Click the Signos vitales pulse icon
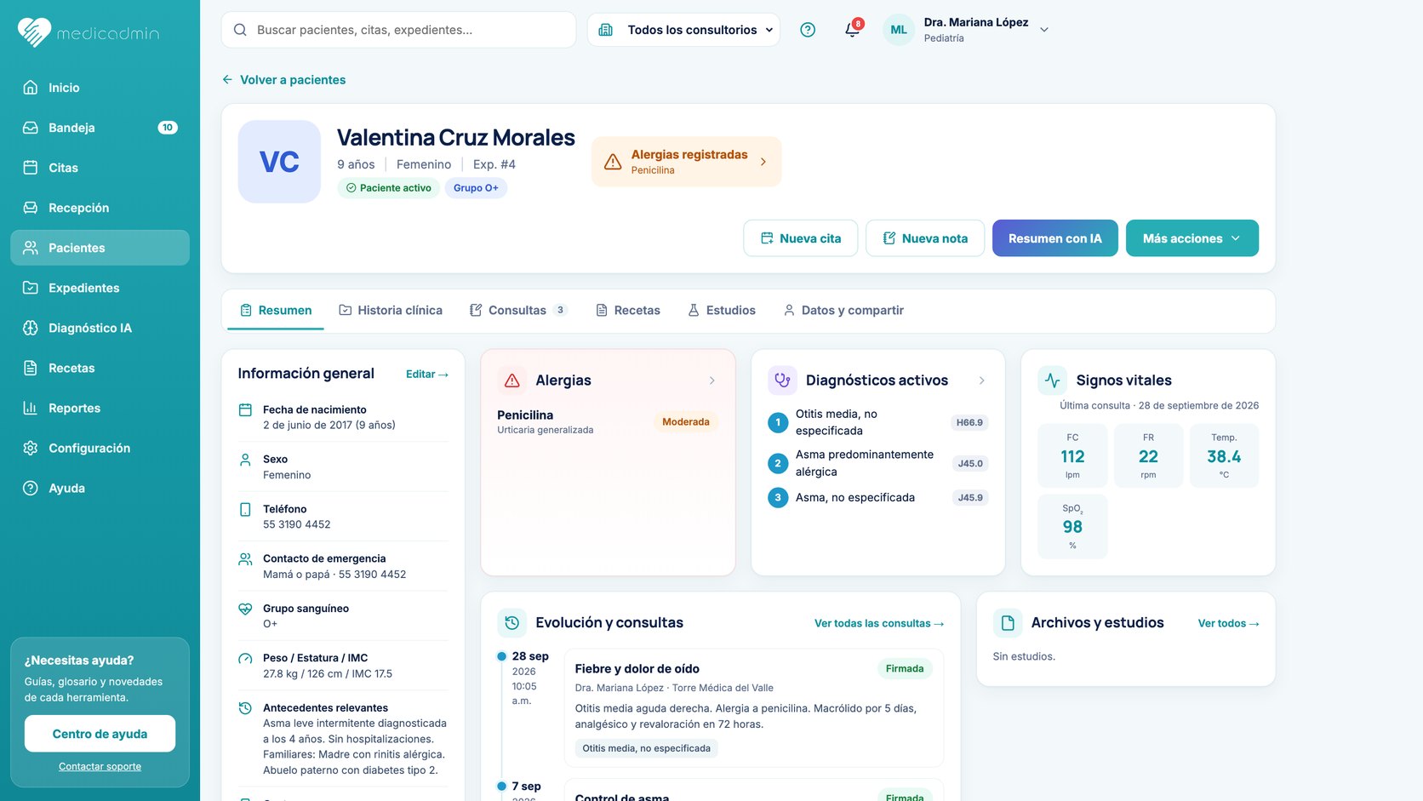 pos(1053,380)
